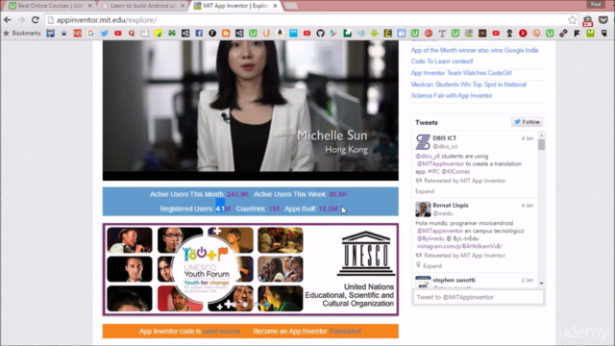The image size is (615, 346).
Task: Click the tweets scrollbar down arrow
Action: tap(541, 284)
